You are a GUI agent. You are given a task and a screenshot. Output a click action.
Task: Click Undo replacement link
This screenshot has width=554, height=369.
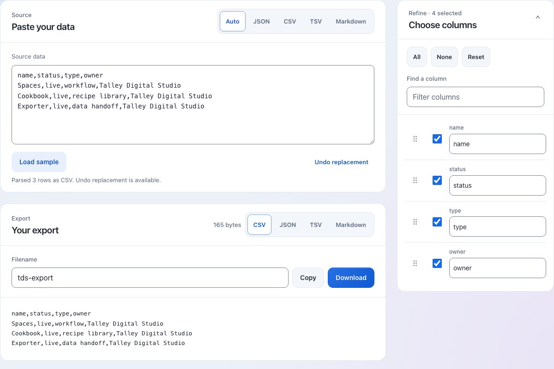(342, 162)
